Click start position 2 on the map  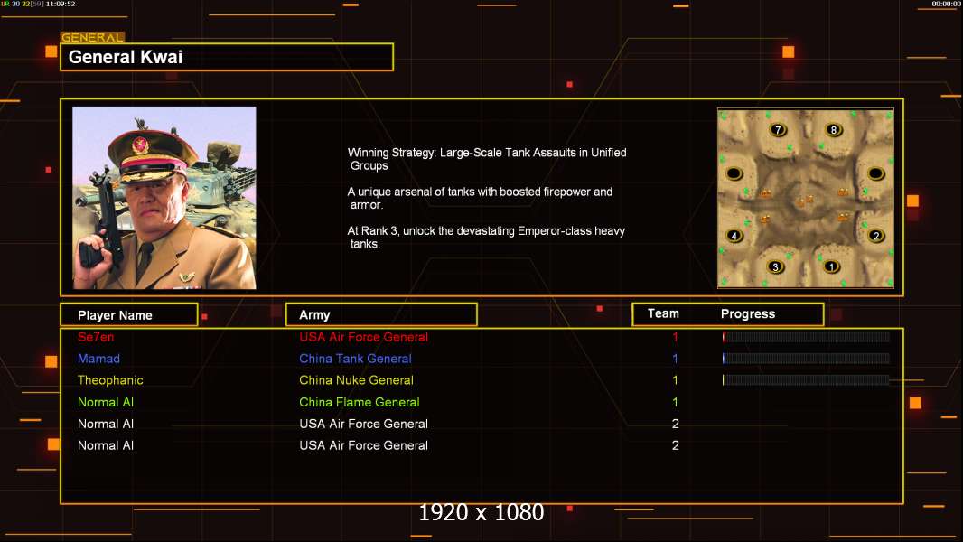[x=875, y=236]
